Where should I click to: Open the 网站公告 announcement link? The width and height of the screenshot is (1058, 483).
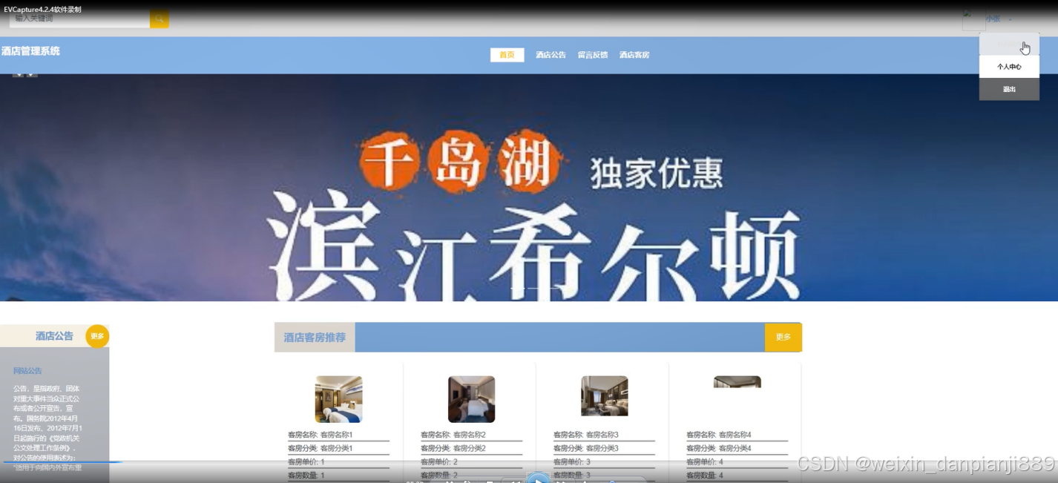27,371
